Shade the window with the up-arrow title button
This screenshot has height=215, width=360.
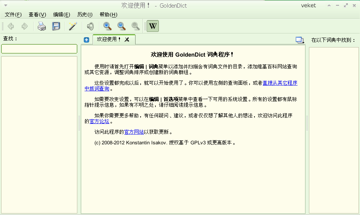tap(329, 5)
